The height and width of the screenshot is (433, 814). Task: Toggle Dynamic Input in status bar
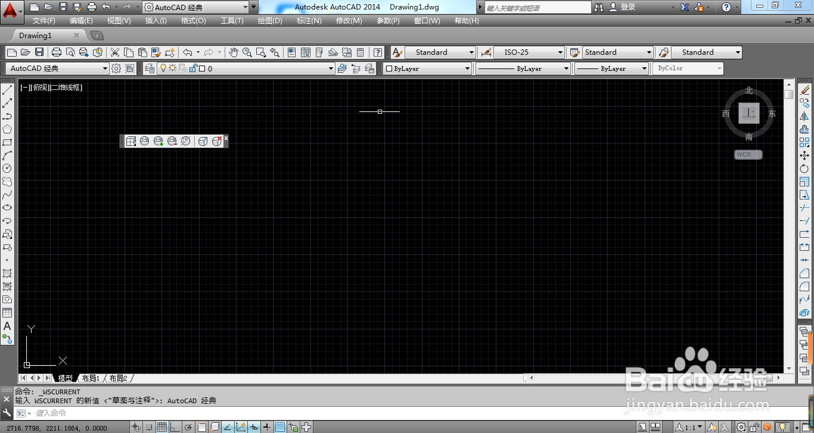click(254, 427)
